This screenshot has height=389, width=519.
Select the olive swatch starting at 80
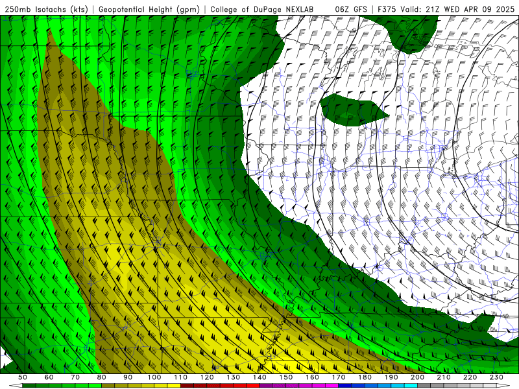(x=108, y=386)
